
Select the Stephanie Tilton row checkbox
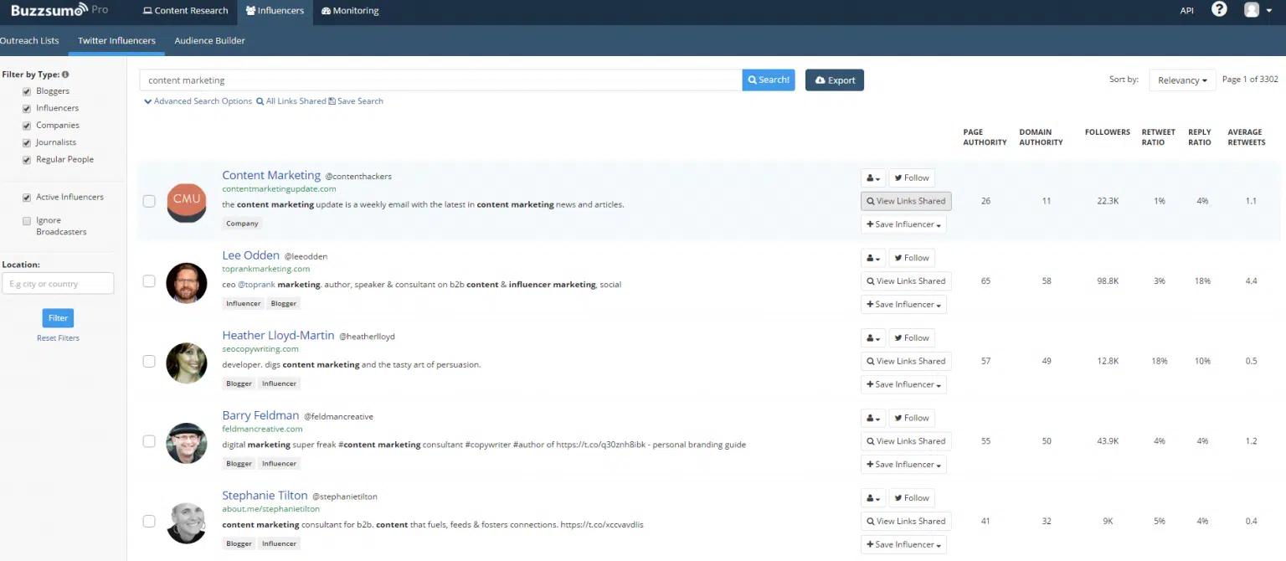[x=149, y=521]
